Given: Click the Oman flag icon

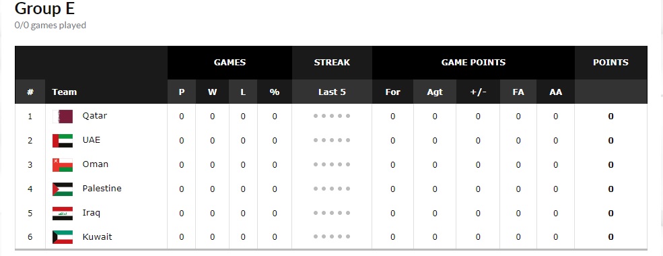Looking at the screenshot, I should (63, 164).
